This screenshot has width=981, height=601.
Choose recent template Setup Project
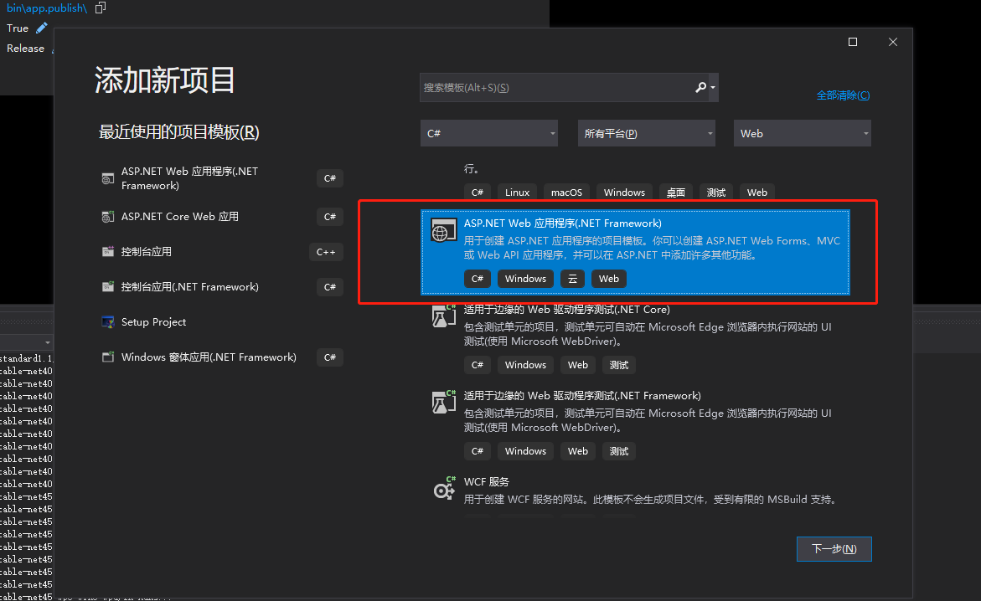[x=221, y=321]
